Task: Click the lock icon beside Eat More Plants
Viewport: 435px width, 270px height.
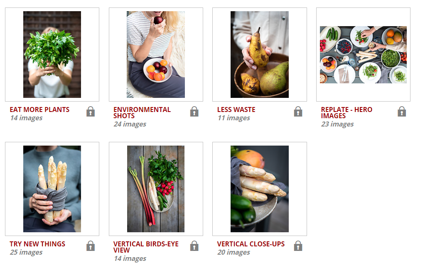Action: tap(91, 112)
